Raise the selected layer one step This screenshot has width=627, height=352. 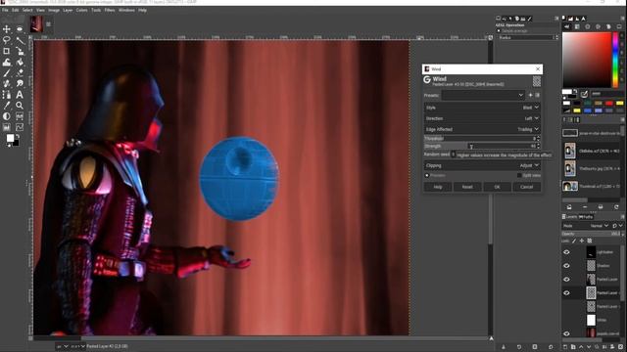[581, 347]
